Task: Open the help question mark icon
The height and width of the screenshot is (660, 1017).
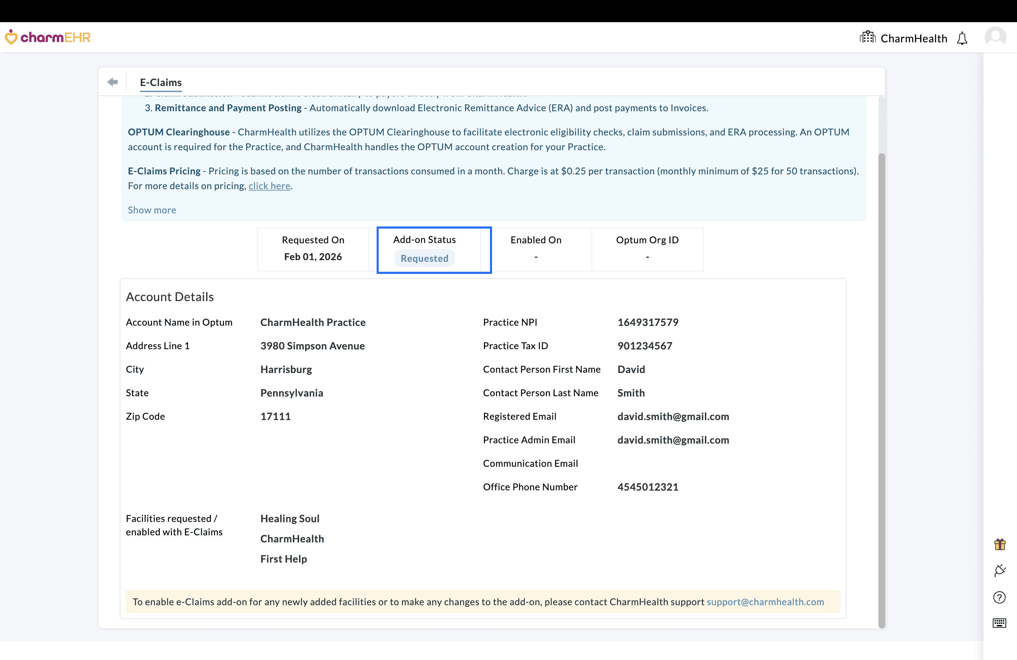Action: 1000,597
